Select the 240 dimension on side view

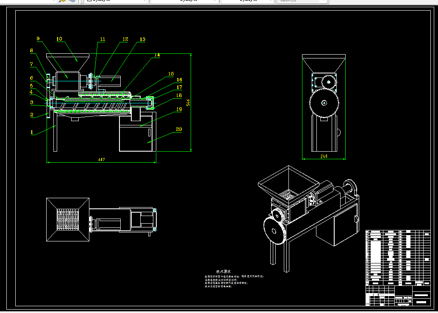(324, 156)
